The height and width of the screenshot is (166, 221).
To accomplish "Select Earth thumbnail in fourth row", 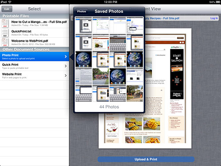I will coord(118,76).
